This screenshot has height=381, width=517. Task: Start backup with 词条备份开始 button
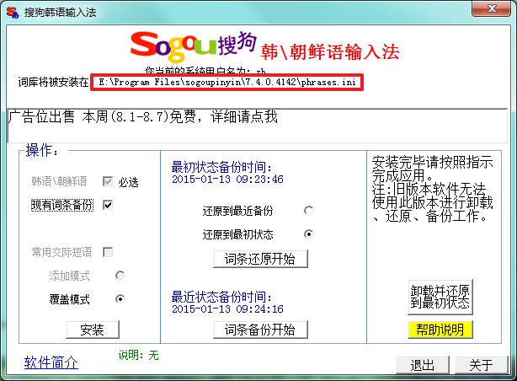coord(260,330)
